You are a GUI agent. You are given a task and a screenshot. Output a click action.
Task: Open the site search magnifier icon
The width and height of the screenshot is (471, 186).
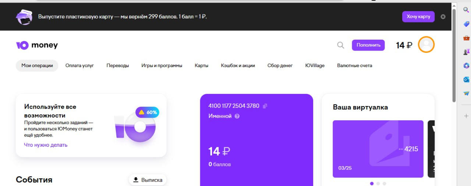341,45
